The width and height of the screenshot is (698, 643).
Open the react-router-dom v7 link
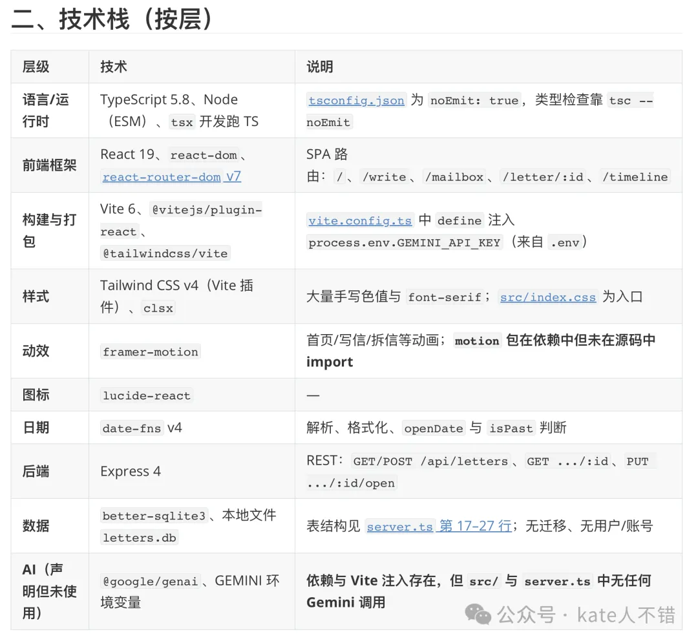pyautogui.click(x=171, y=176)
